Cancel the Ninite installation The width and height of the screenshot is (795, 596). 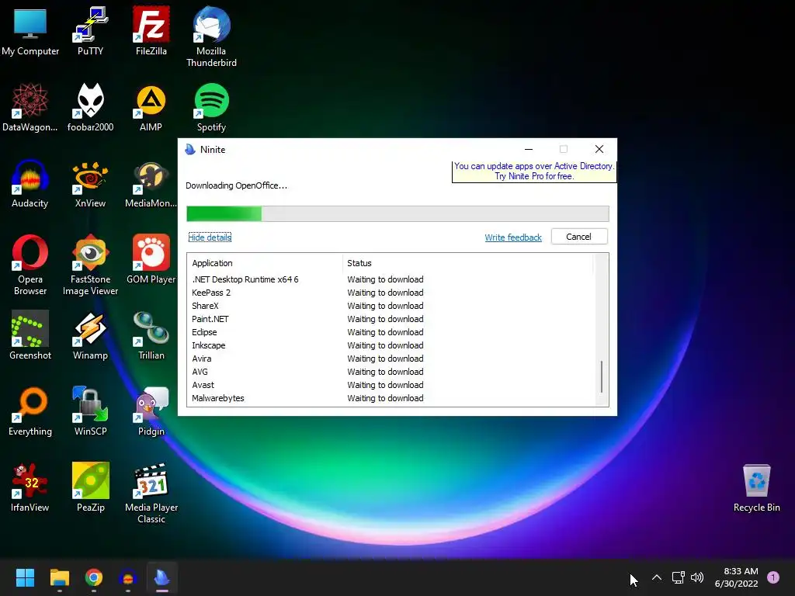pos(579,237)
